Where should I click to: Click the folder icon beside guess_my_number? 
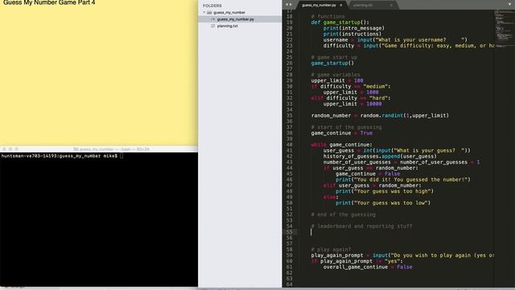[x=209, y=13]
